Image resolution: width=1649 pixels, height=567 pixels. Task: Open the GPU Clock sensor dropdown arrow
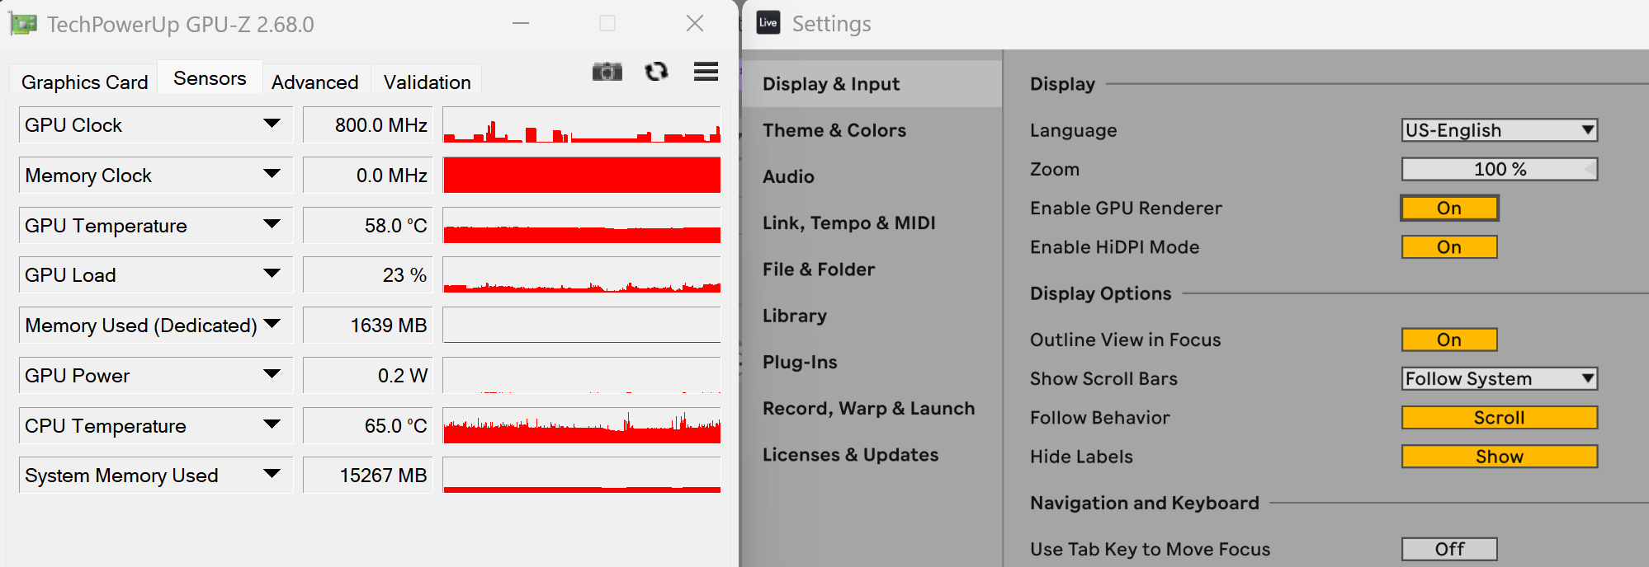[272, 124]
